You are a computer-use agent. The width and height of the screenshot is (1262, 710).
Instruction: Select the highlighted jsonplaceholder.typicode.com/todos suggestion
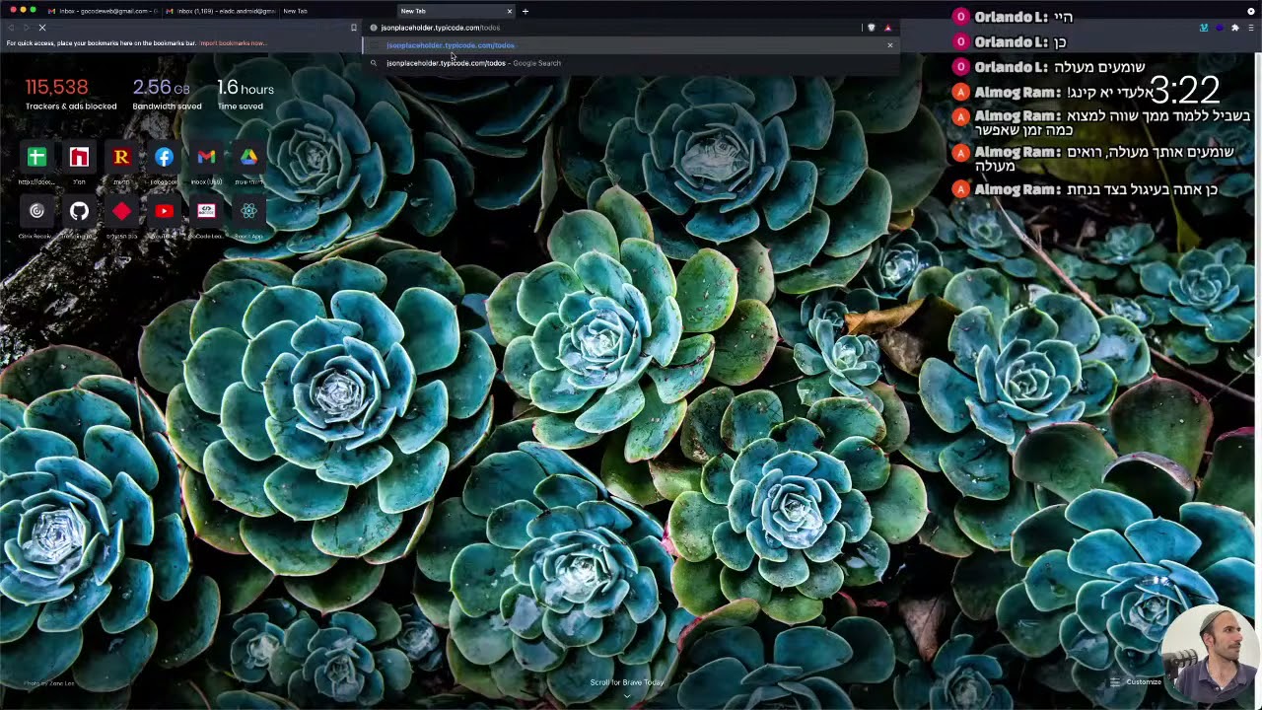[631, 45]
